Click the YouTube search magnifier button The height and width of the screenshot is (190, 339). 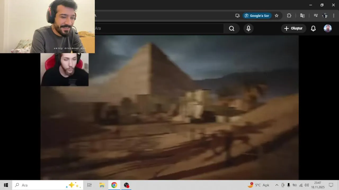pyautogui.click(x=232, y=28)
